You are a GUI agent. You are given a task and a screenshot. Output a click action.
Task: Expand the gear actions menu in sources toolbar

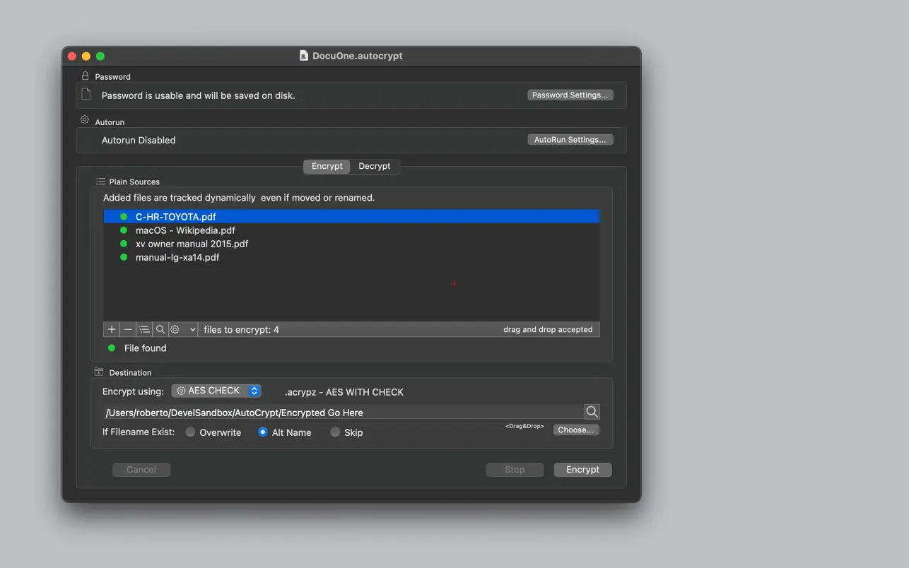point(183,329)
